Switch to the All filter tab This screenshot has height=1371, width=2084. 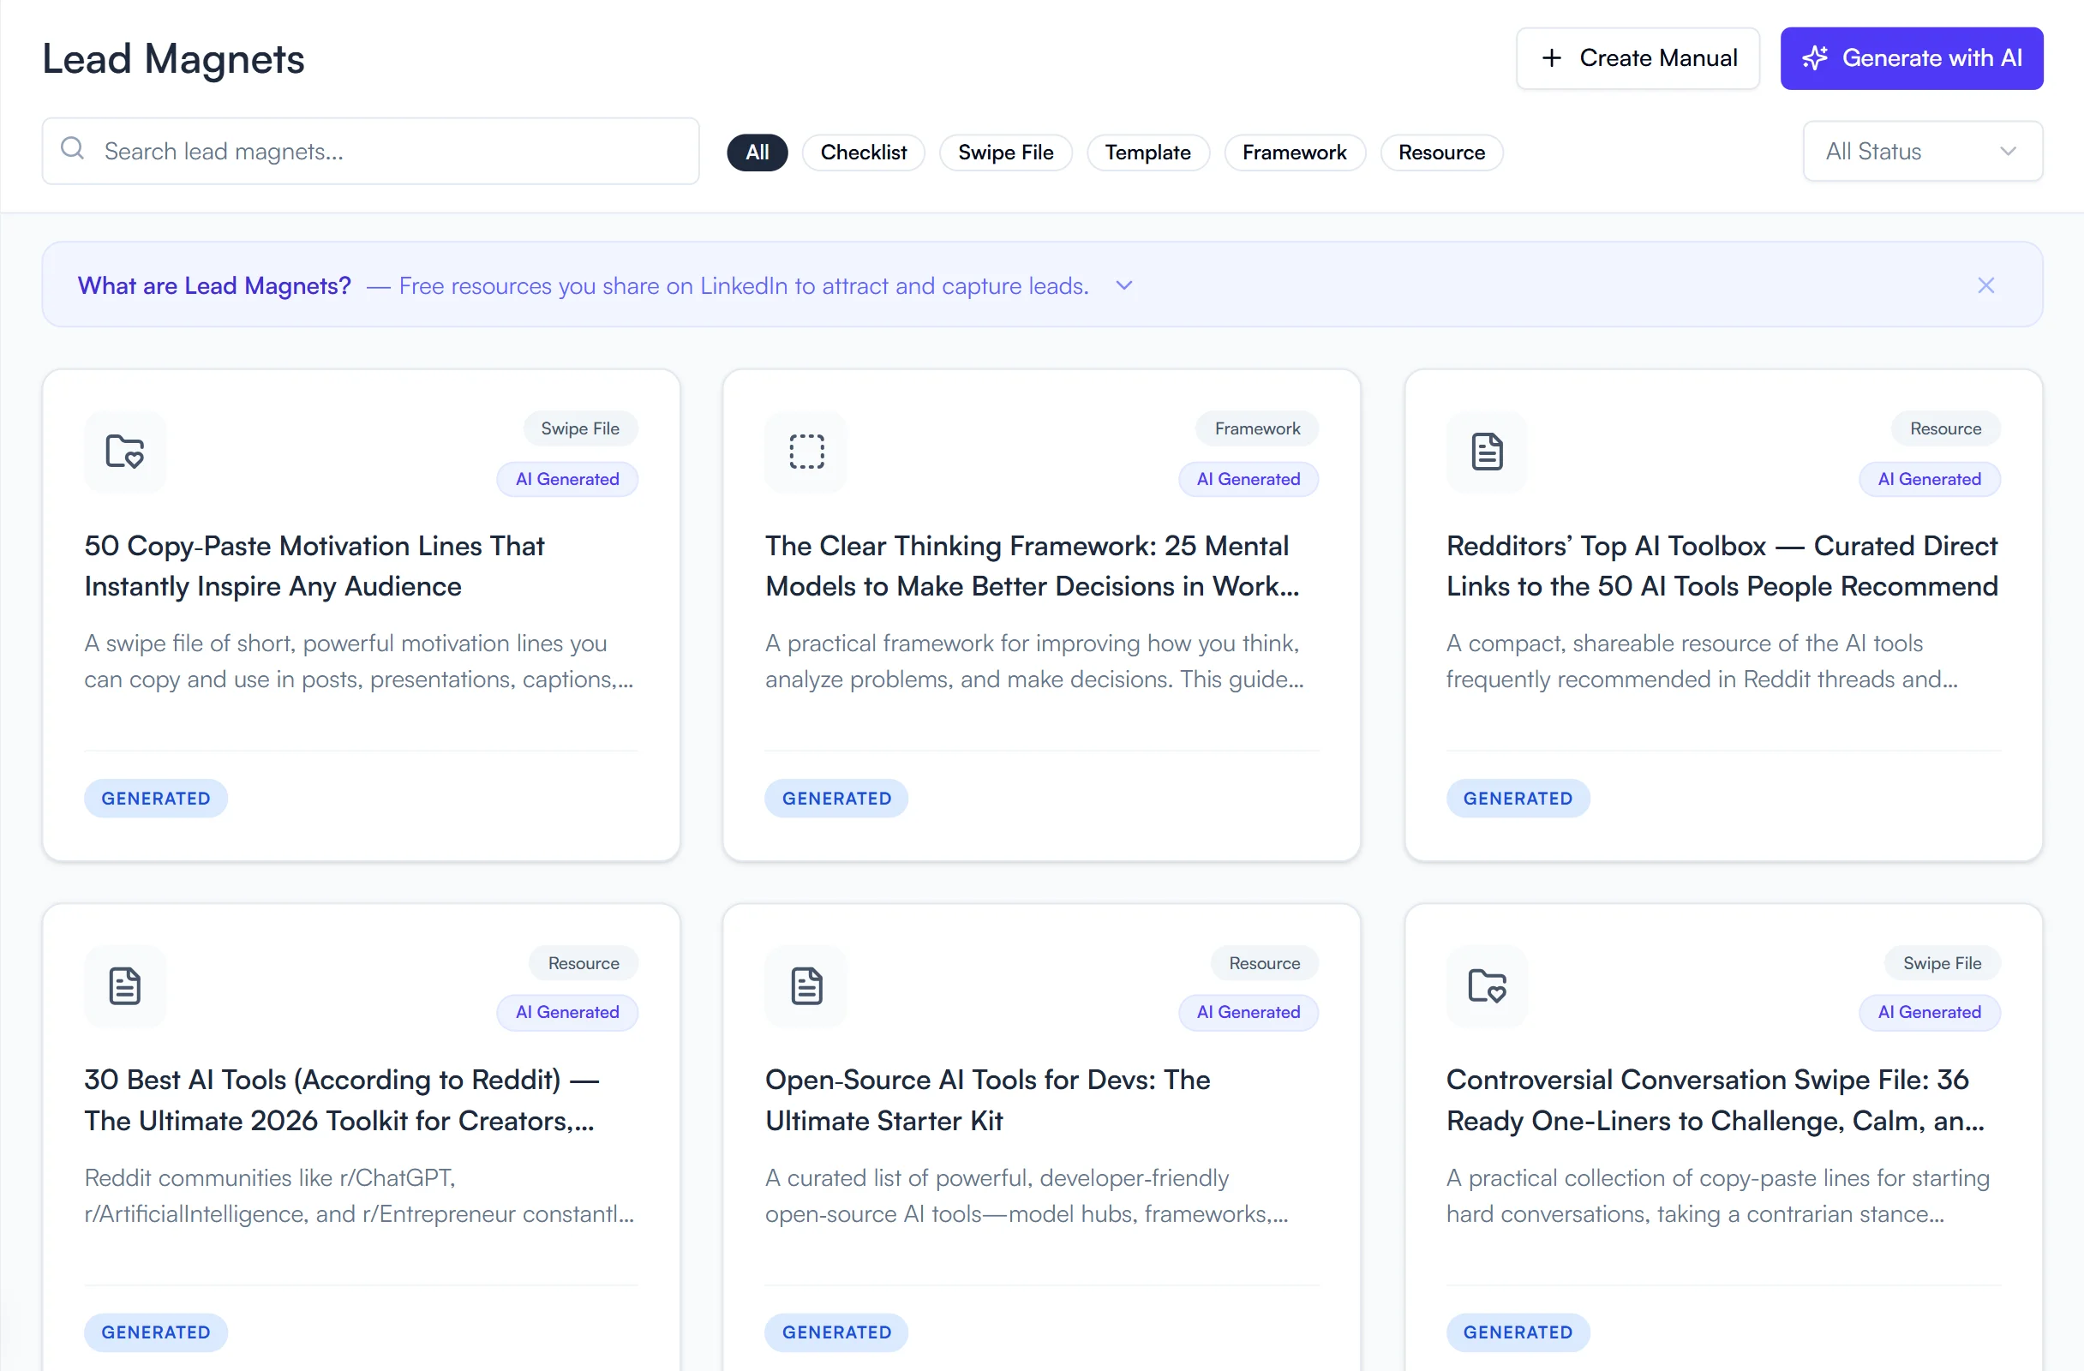pyautogui.click(x=757, y=152)
